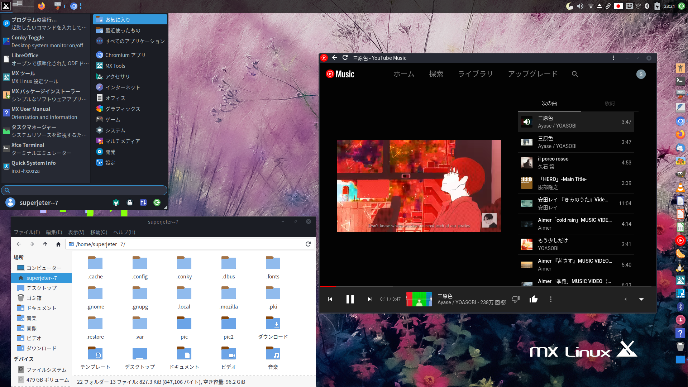This screenshot has width=688, height=387.
Task: Click the lock screen icon in menu
Action: (130, 202)
